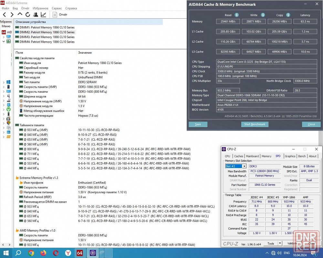Click the Save button in benchmark window
This screenshot has height=258, width=323.
(198, 124)
